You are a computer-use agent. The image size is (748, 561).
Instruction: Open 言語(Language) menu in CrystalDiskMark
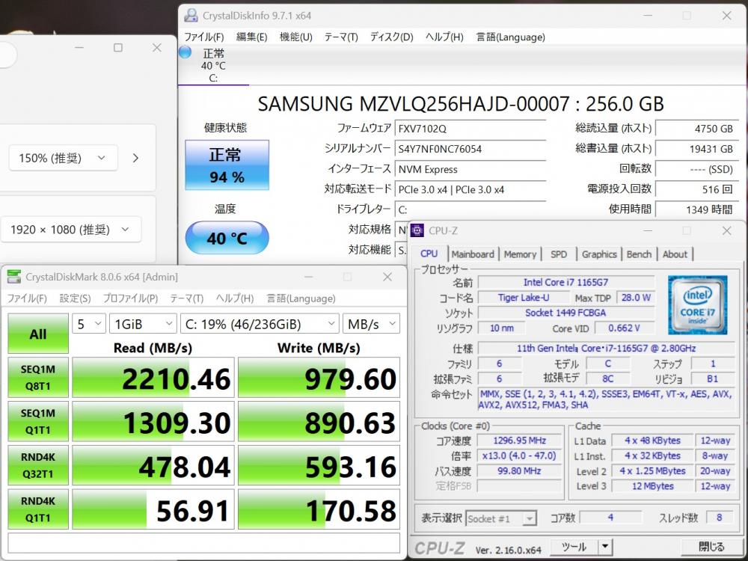tap(301, 298)
